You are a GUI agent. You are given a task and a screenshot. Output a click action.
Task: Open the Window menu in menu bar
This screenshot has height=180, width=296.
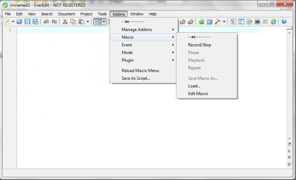[x=137, y=14]
